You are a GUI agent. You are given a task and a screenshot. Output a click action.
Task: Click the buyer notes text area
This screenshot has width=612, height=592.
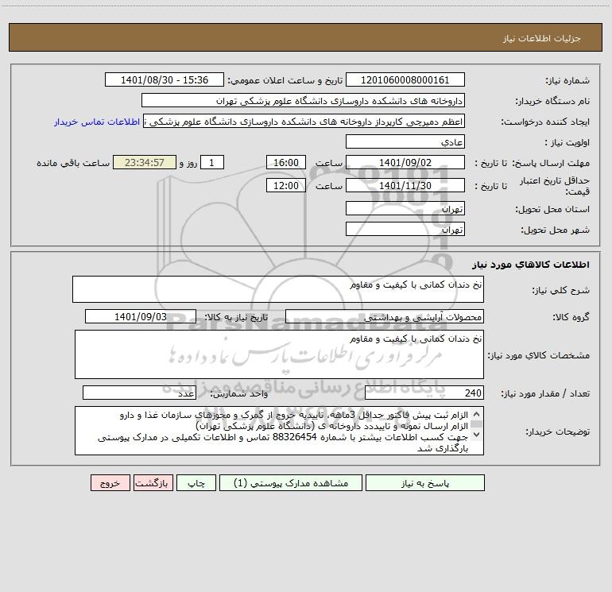click(279, 431)
